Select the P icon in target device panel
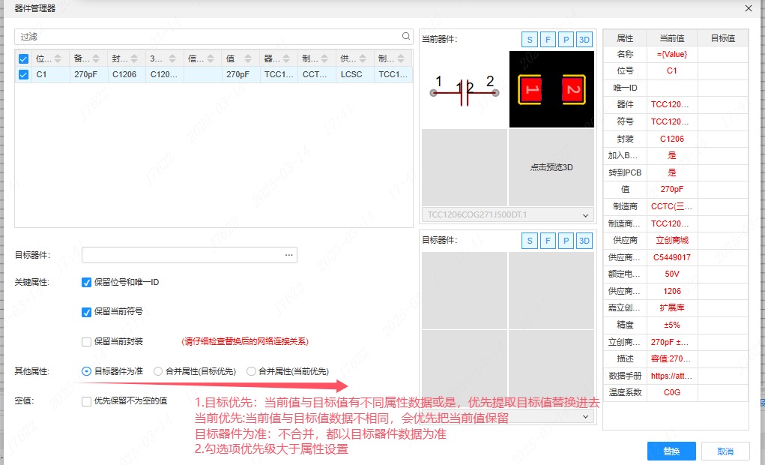This screenshot has height=465, width=765. click(x=566, y=241)
